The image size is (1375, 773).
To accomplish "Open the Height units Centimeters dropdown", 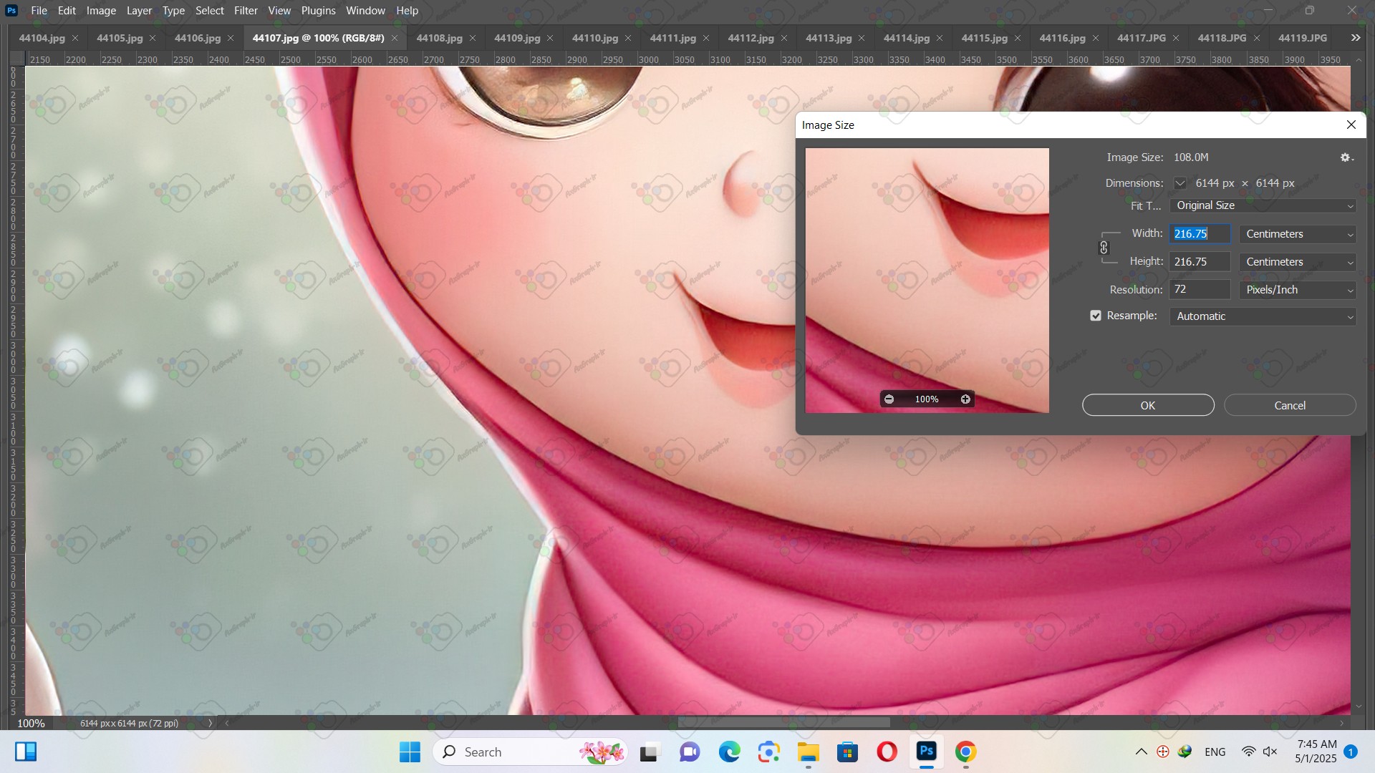I will pos(1298,262).
